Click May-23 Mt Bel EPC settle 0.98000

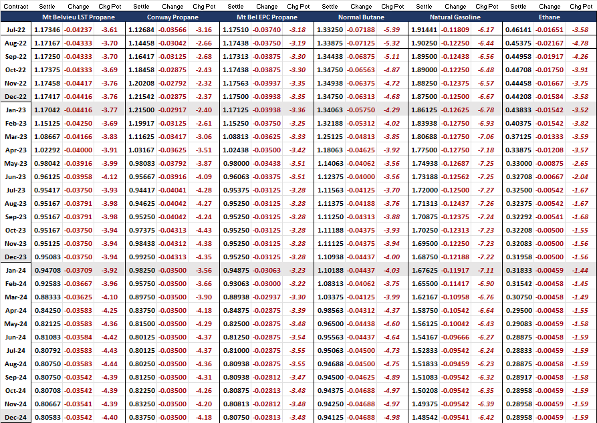point(236,163)
